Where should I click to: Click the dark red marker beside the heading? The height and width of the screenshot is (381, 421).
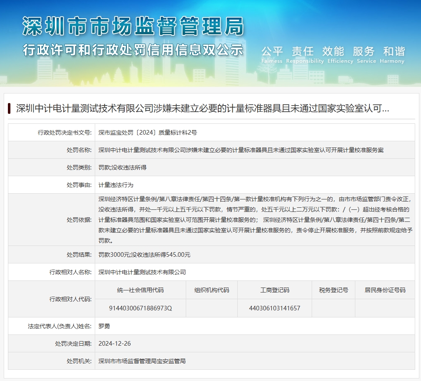(9, 108)
